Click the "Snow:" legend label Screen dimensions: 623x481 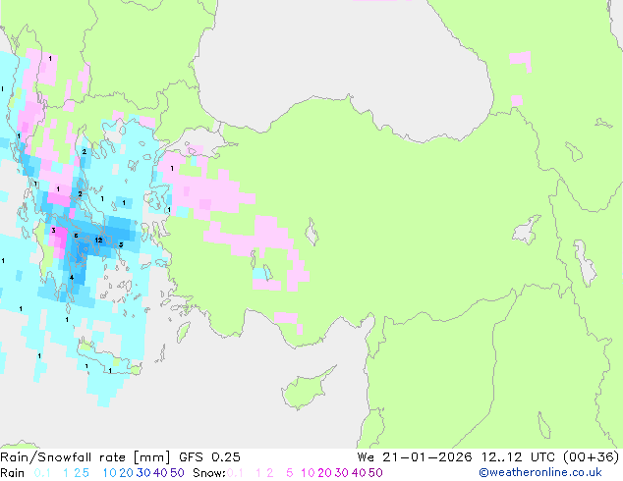(x=209, y=473)
